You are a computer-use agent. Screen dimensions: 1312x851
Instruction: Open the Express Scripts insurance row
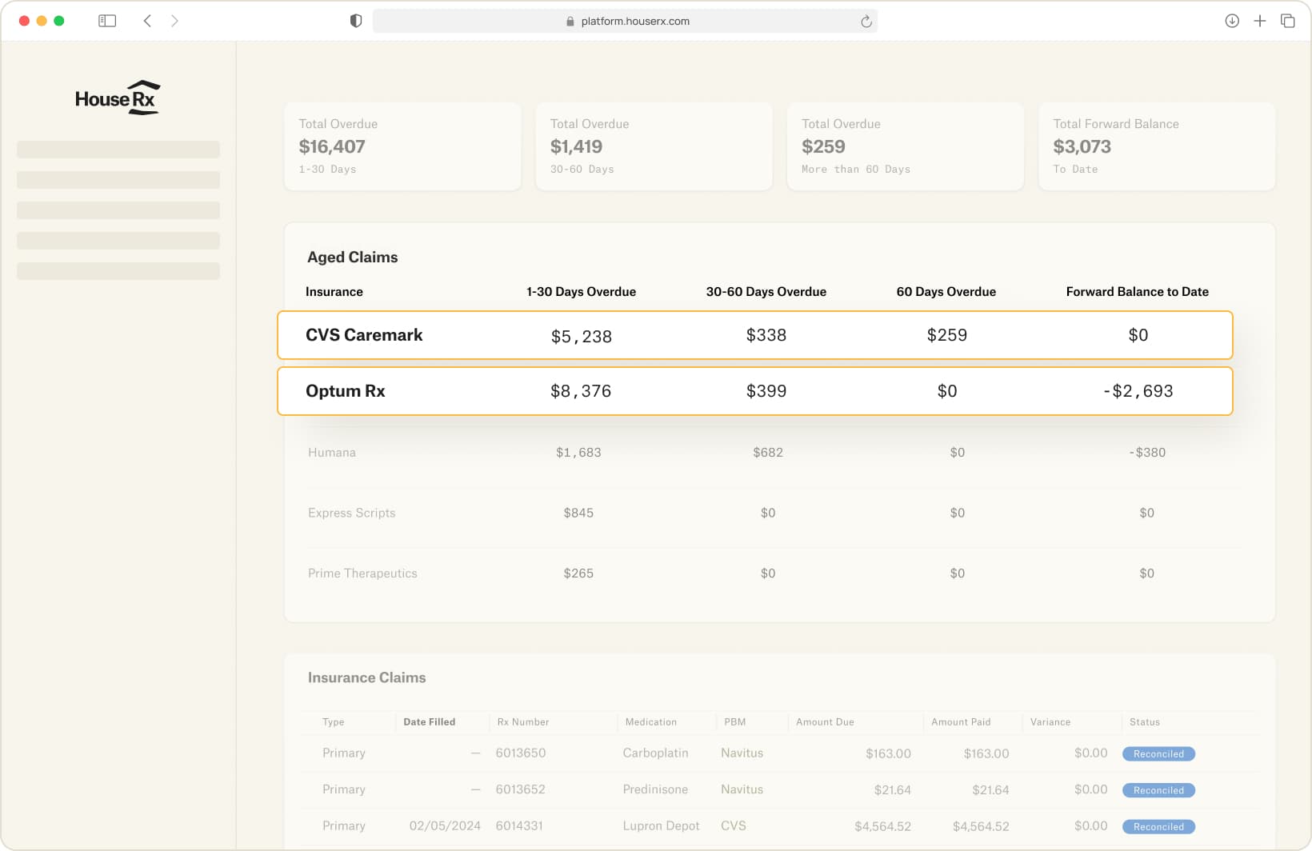[352, 513]
